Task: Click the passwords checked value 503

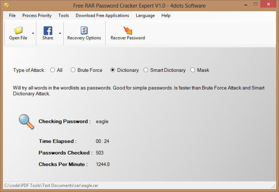Action: click(100, 153)
